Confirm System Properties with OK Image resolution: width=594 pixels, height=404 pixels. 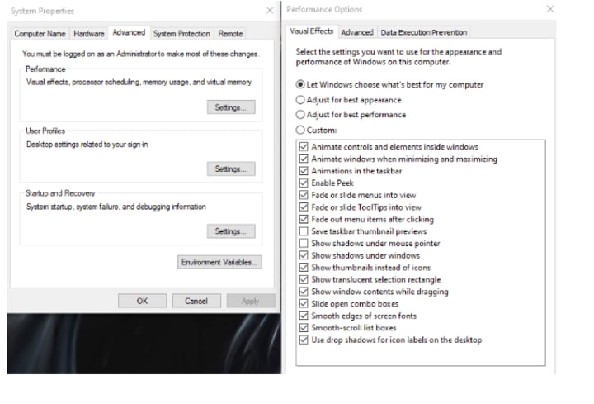pos(142,301)
